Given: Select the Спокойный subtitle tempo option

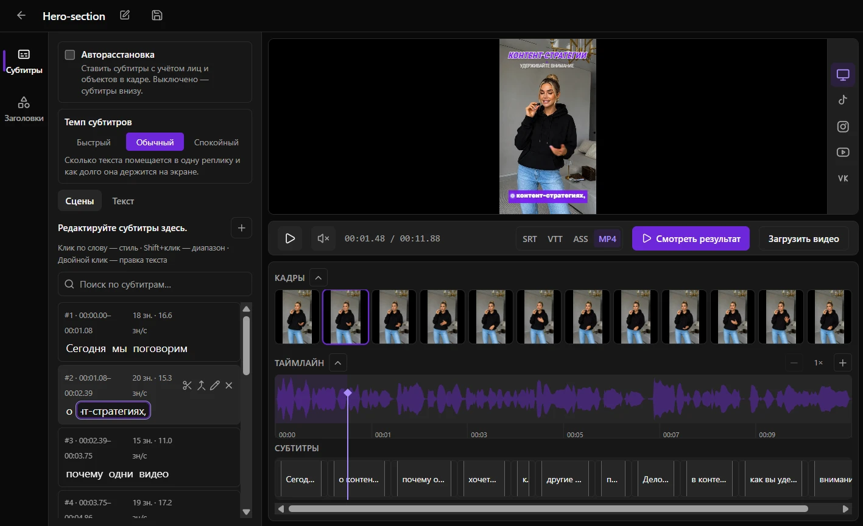Looking at the screenshot, I should pos(216,142).
